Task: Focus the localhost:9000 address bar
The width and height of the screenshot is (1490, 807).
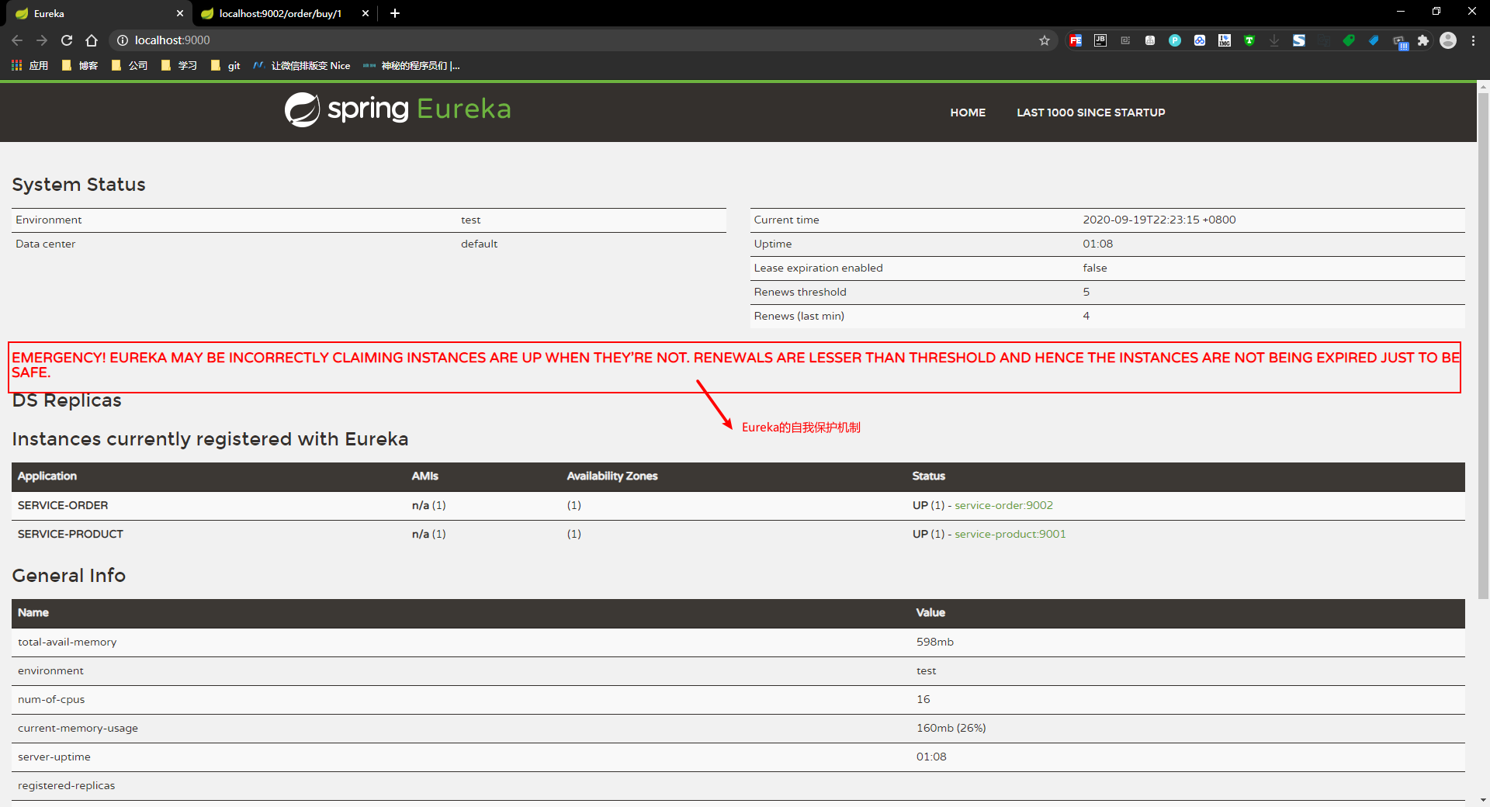Action: point(582,40)
